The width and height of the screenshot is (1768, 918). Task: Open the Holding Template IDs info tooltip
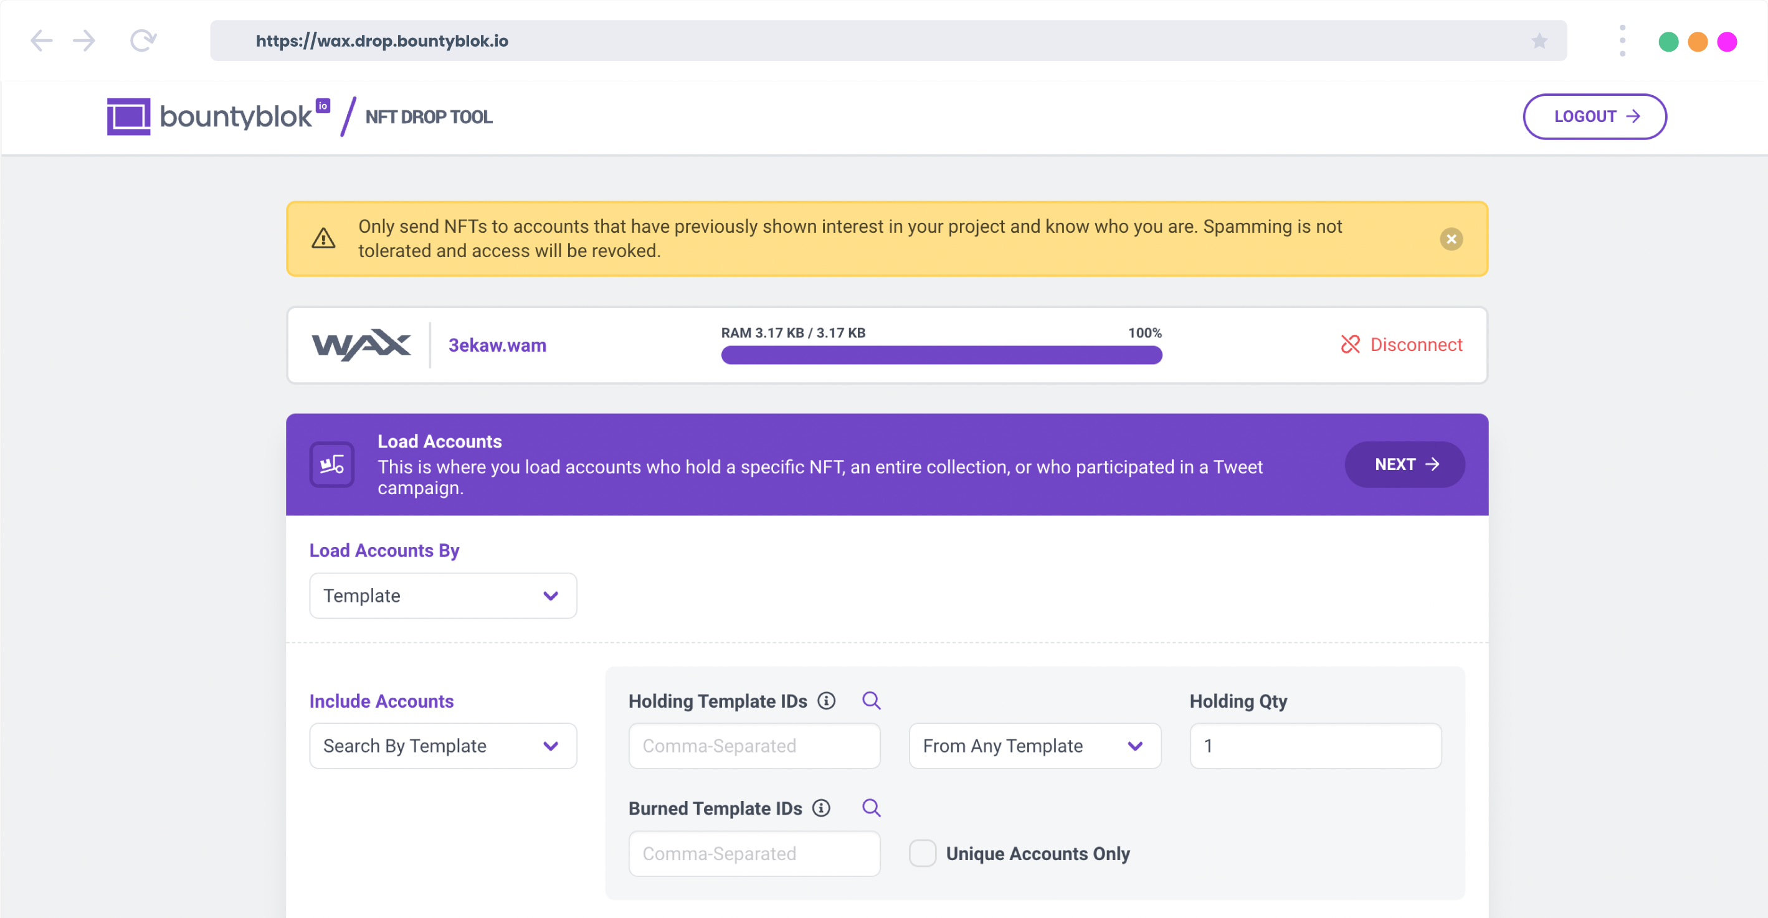pos(827,701)
